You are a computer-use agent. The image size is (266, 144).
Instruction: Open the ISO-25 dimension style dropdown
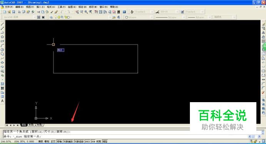tap(177, 12)
